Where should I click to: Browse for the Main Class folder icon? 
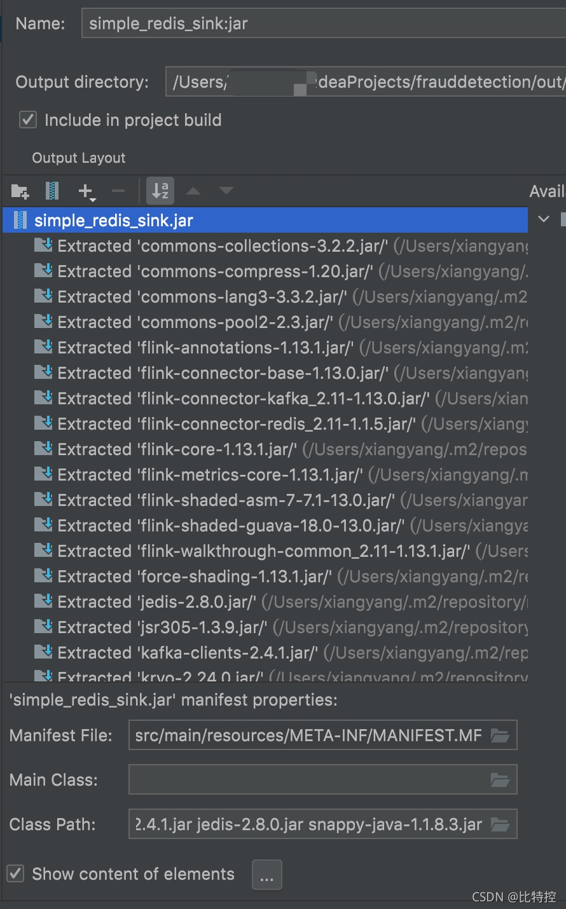[500, 780]
